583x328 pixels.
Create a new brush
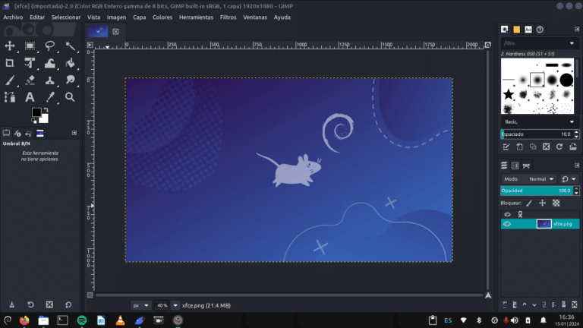click(x=519, y=147)
